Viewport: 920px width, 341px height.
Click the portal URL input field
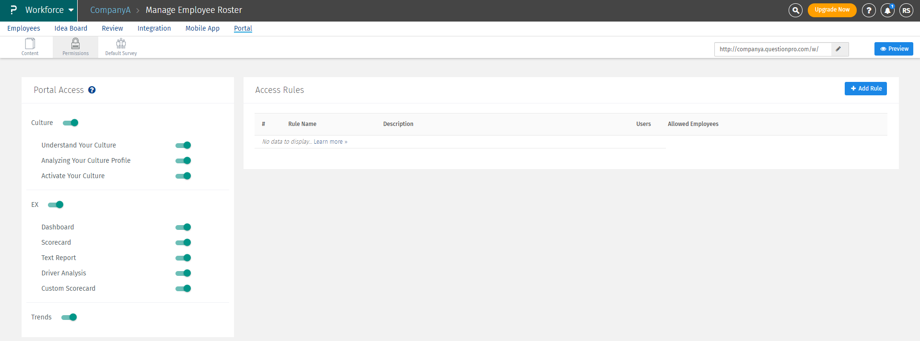[772, 49]
